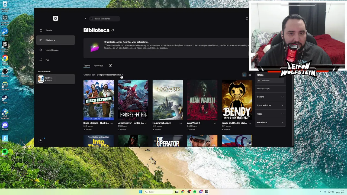Expand the Plataforma filter
Viewport: 347px width, 195px height.
pos(270,122)
